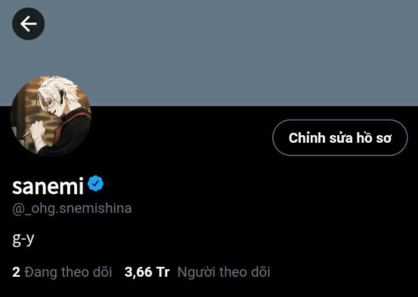Screen dimensions: 418x297
Task: Go back using the left arrow icon
Action: pos(28,24)
